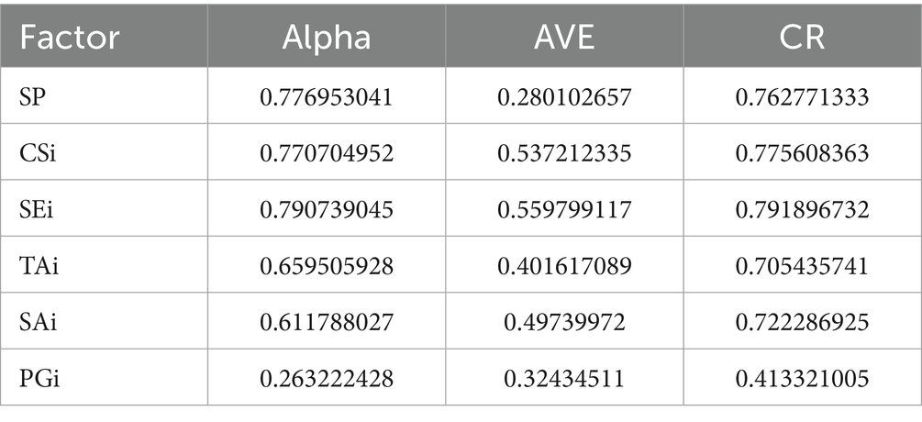This screenshot has height=422, width=922.
Task: Click the PGi Alpha value 0.263222428
Action: 328,382
